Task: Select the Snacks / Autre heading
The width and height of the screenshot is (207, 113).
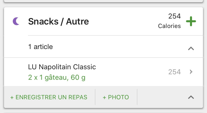Action: [58, 21]
